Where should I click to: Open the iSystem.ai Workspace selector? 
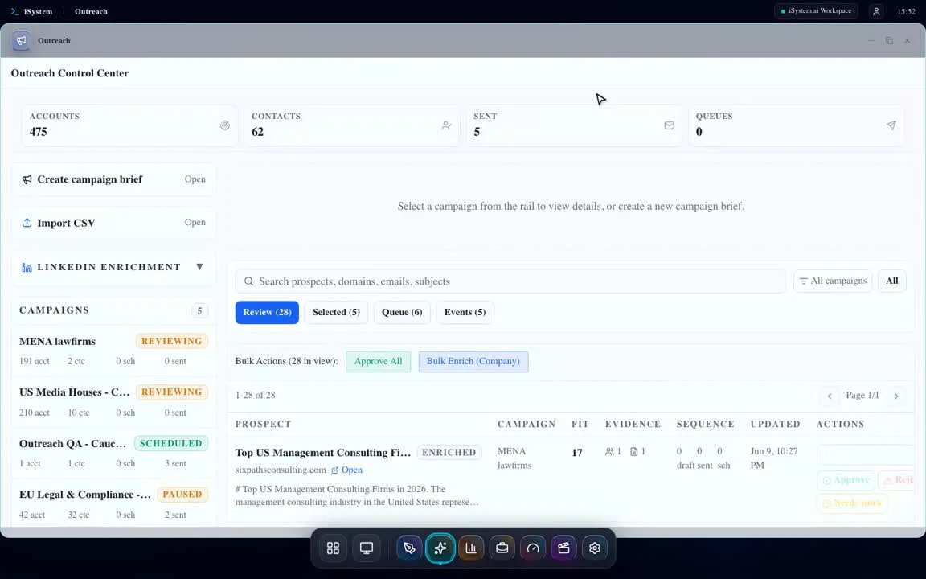pyautogui.click(x=816, y=11)
